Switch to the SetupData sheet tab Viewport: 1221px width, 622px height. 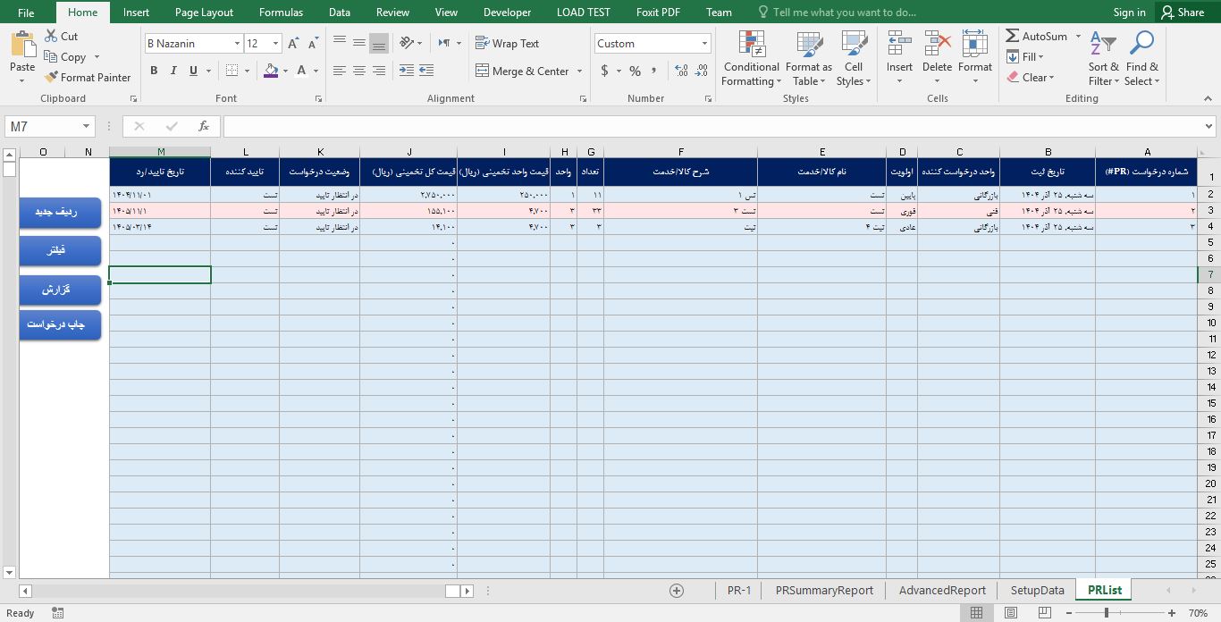coord(1037,590)
